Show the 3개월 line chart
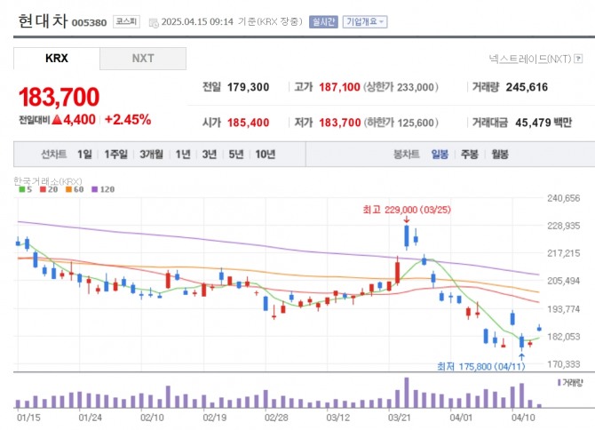Screen dimensions: 595x430 coord(151,154)
